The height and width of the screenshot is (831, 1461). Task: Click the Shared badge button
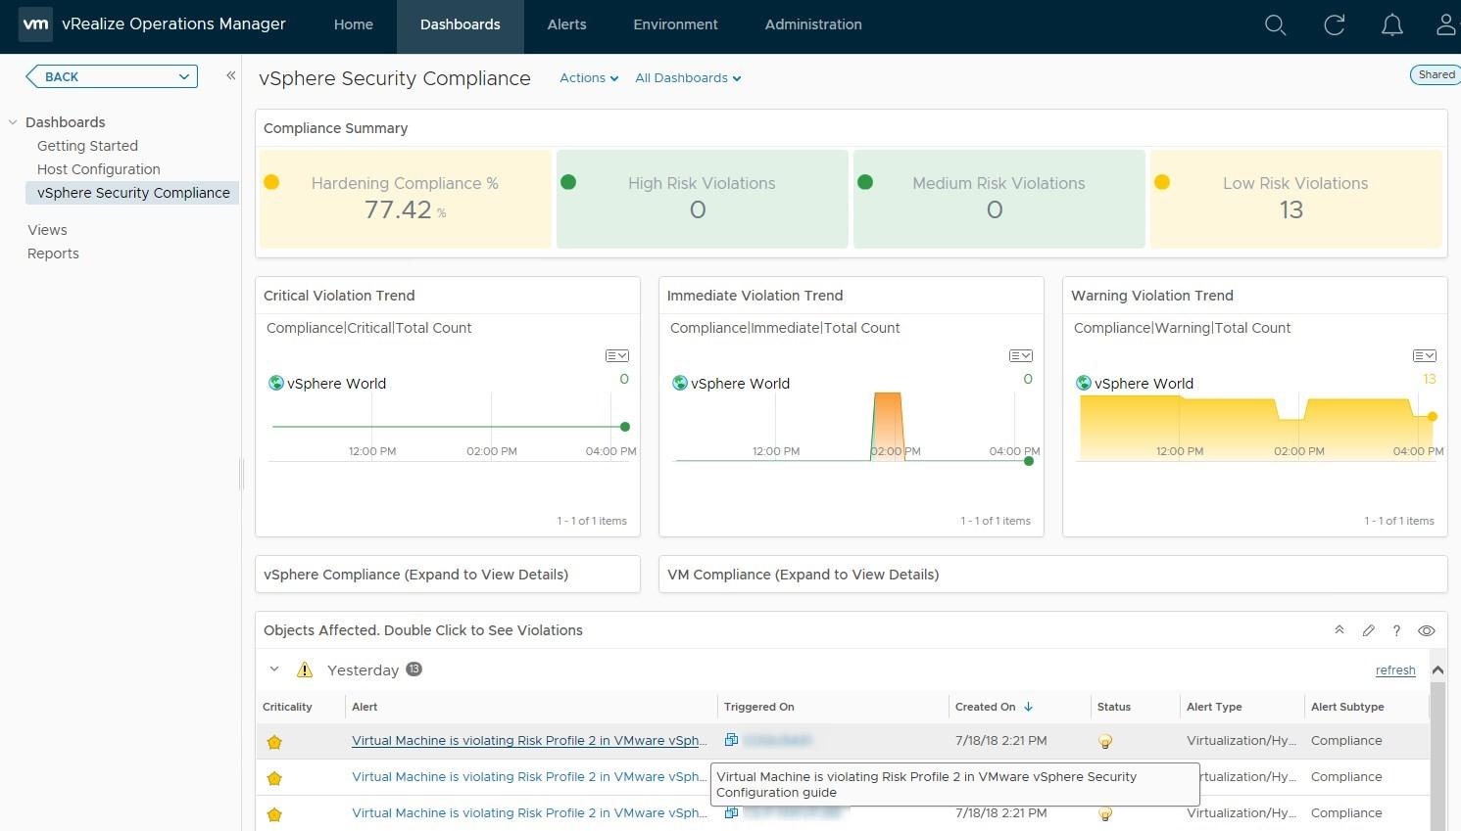pos(1436,74)
